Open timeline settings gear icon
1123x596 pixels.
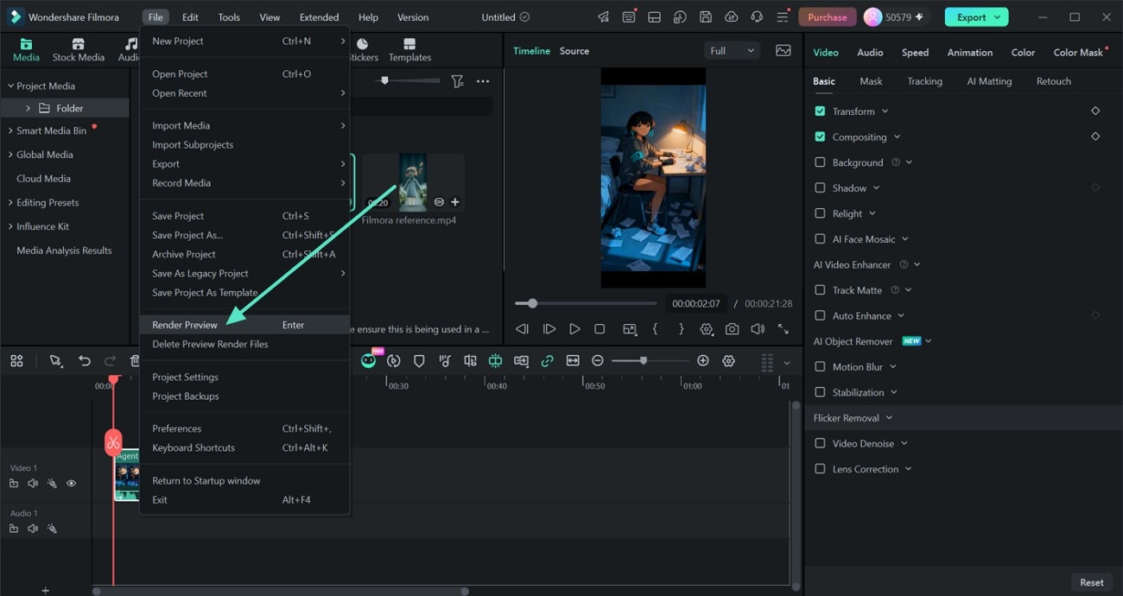[729, 361]
